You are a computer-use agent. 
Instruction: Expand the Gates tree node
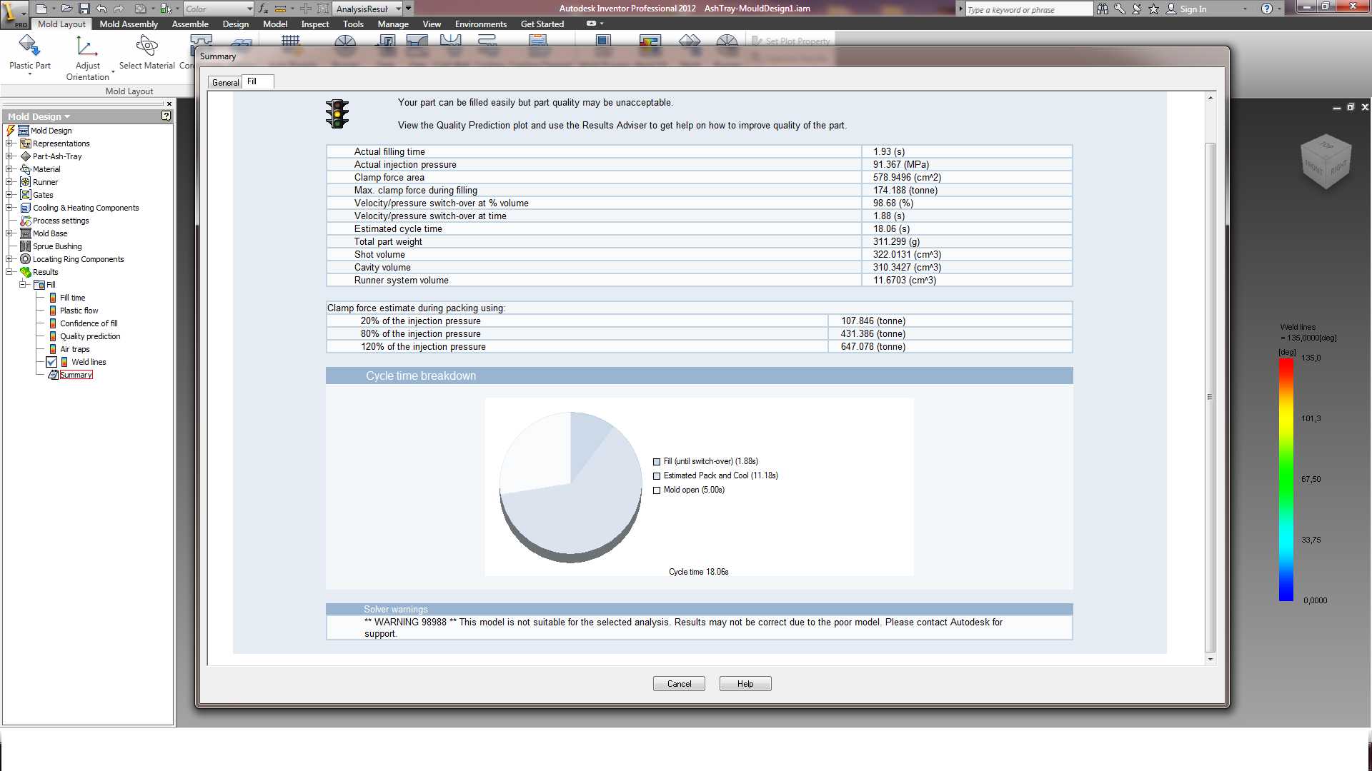pos(9,195)
